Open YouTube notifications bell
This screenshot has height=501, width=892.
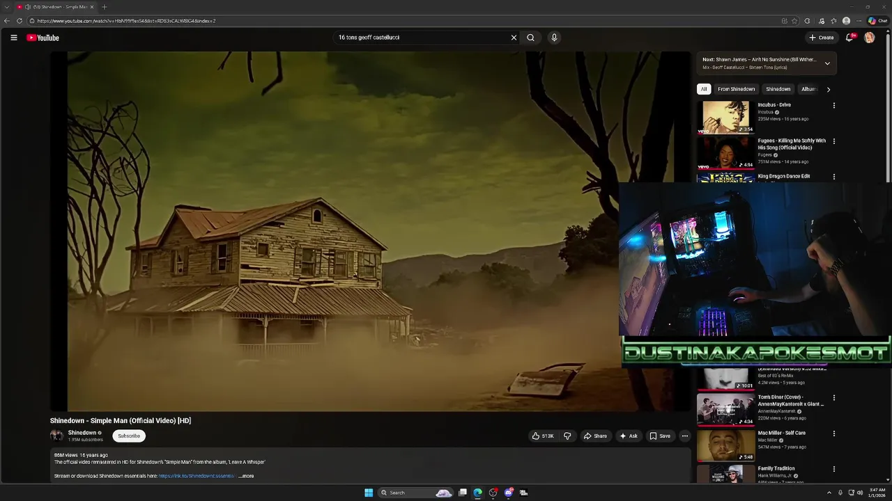(x=849, y=38)
